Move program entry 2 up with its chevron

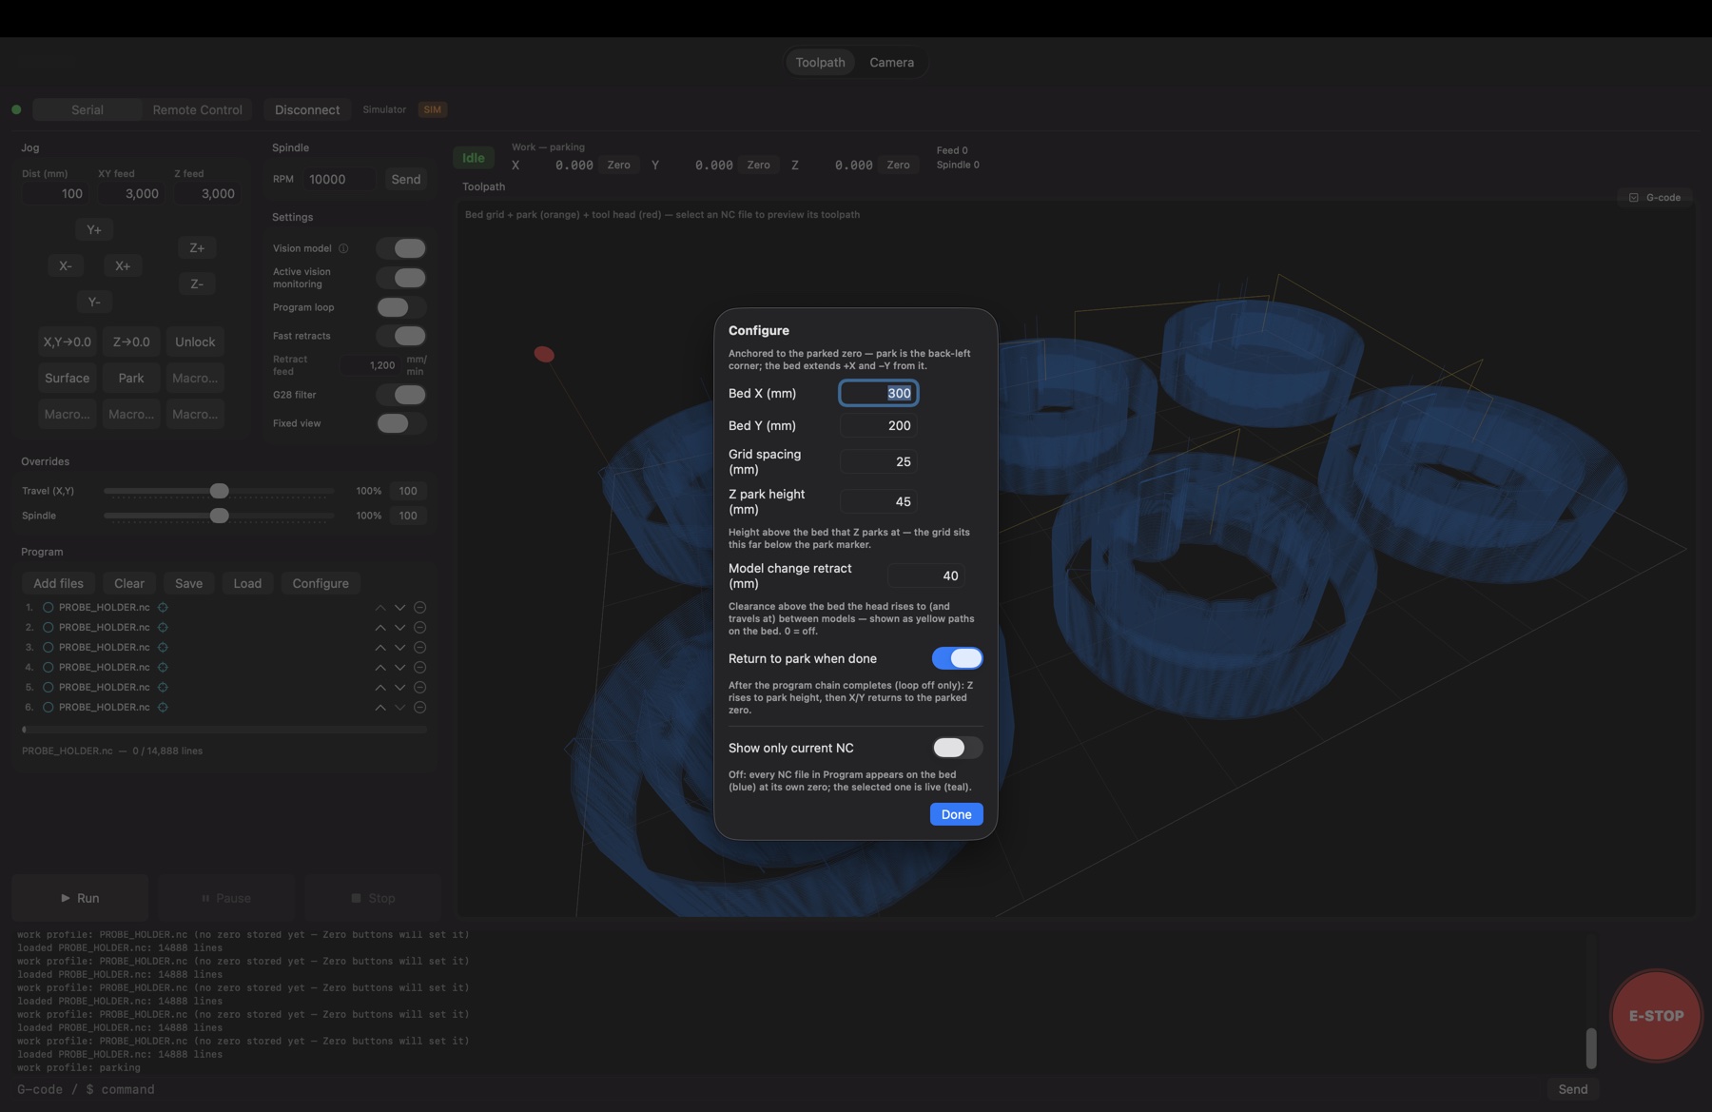pos(380,627)
